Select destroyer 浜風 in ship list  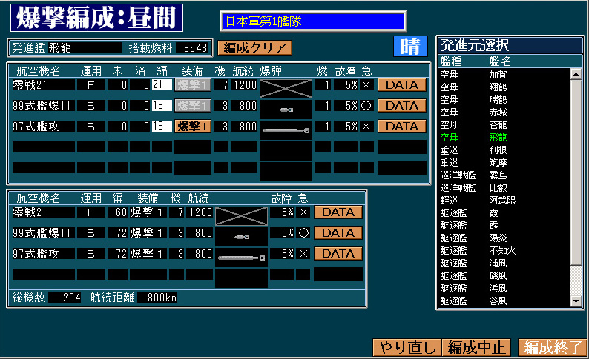pyautogui.click(x=504, y=289)
